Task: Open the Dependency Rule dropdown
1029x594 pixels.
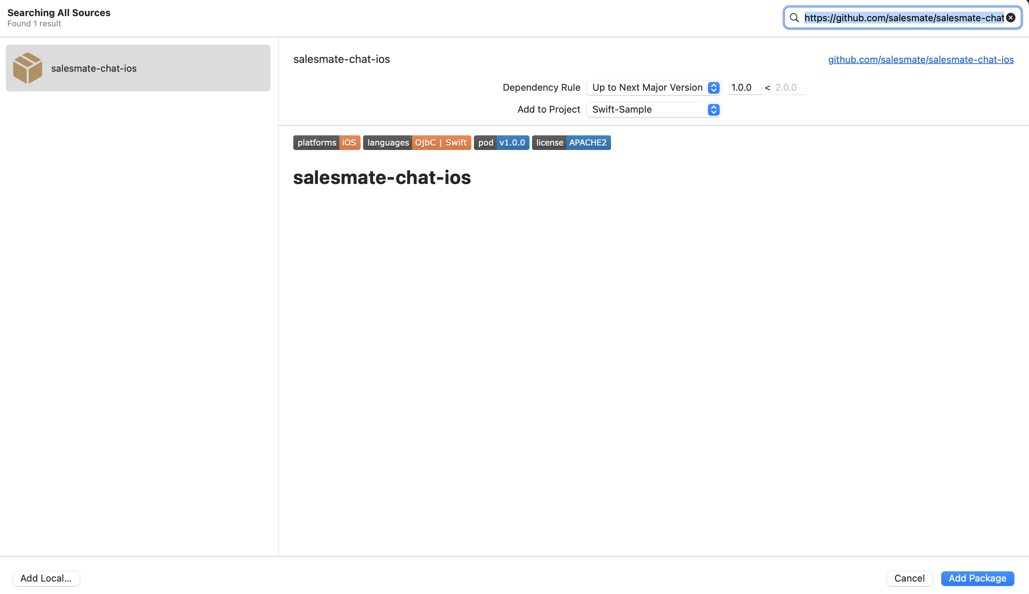Action: 653,87
